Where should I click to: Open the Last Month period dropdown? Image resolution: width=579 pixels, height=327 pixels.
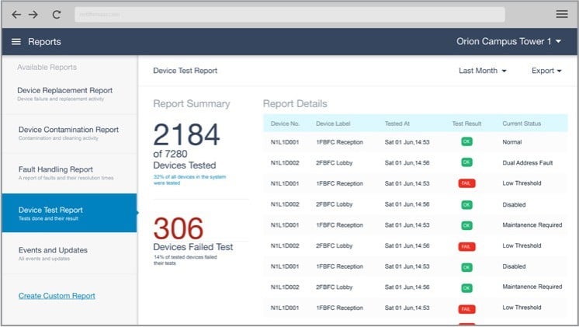point(482,71)
